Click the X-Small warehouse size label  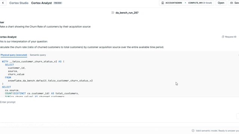coord(208,3)
